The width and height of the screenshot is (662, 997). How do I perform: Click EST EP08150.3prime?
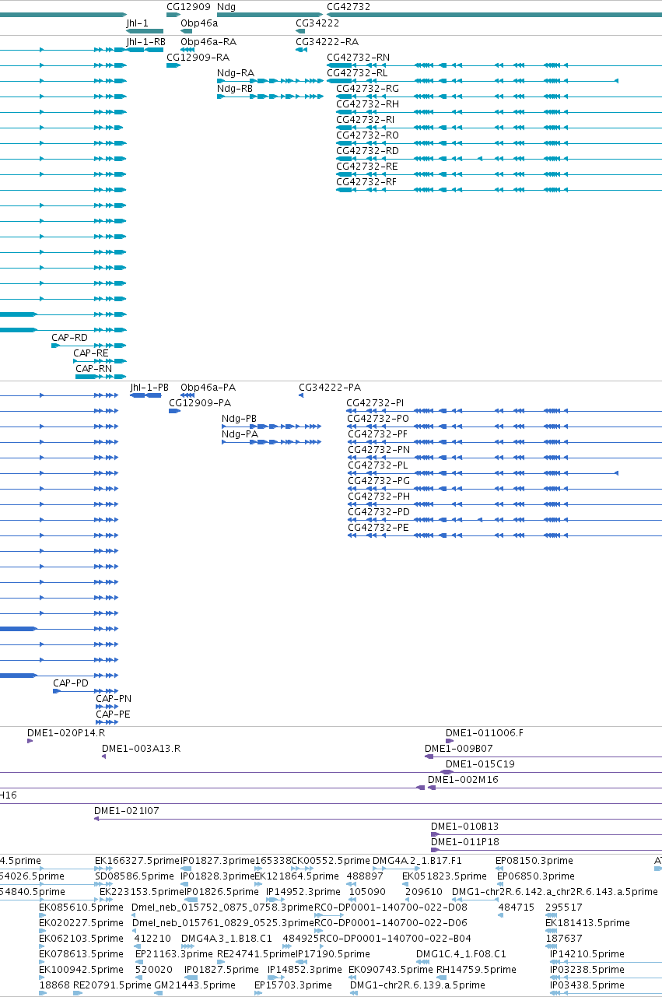coord(534,861)
